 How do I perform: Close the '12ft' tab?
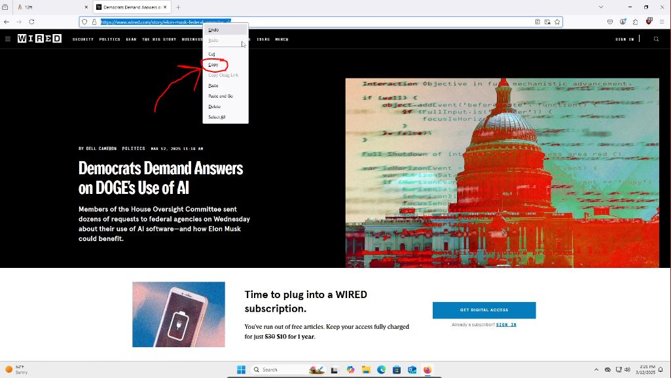tap(86, 7)
